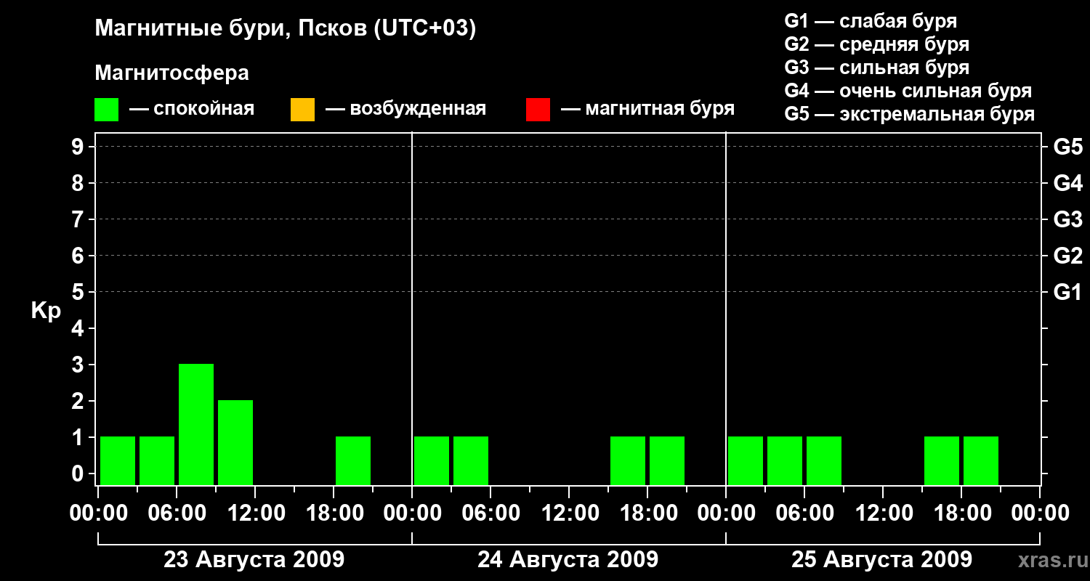Click the 18:00–21:00 bar on 23 August
The image size is (1090, 581).
[353, 460]
